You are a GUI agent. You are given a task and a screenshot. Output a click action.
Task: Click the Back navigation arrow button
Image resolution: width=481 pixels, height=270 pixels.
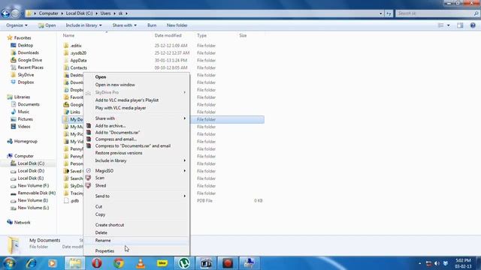click(5, 13)
